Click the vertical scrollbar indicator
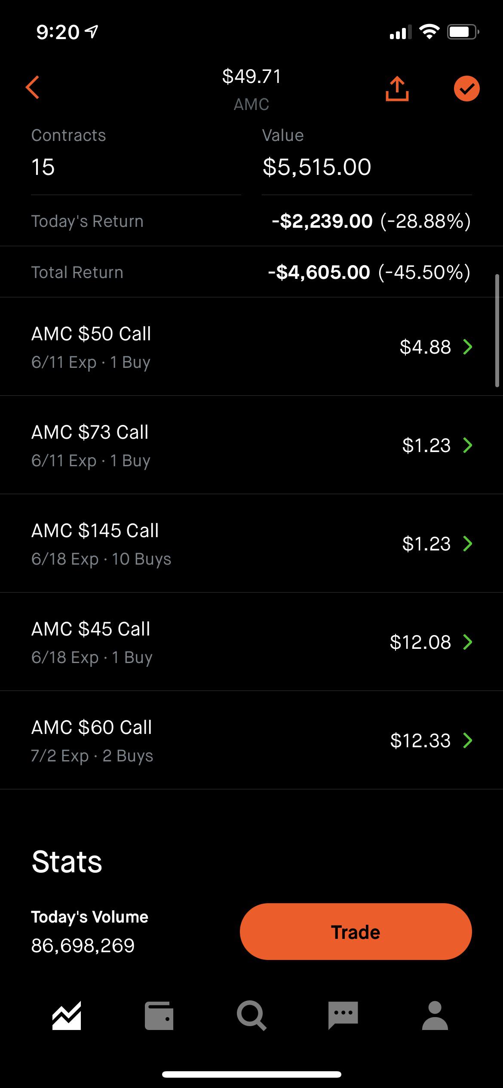Image resolution: width=503 pixels, height=1088 pixels. click(497, 331)
